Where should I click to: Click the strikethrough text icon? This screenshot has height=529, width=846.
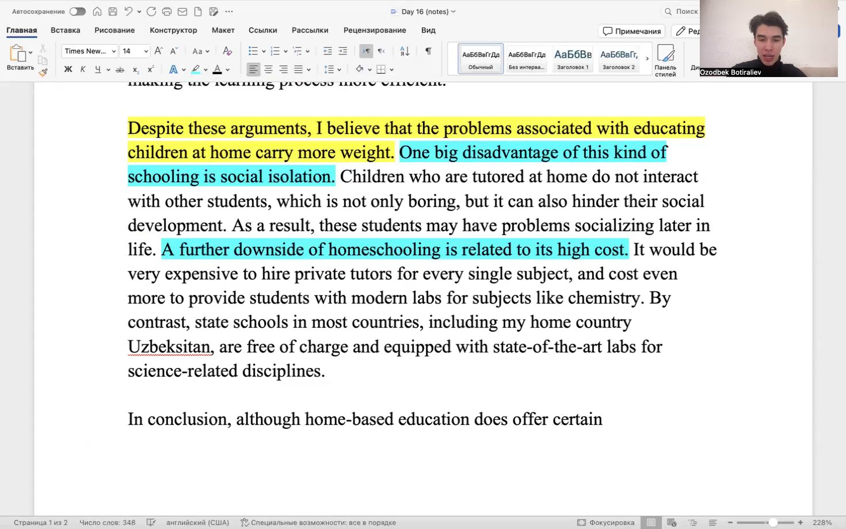[120, 69]
